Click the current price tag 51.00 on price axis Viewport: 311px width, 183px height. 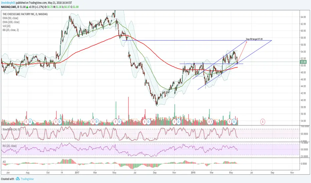click(303, 62)
